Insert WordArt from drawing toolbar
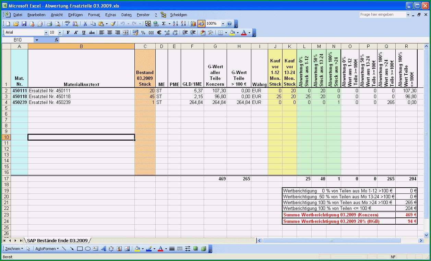Screen dimensions: 431x261 [103, 249]
